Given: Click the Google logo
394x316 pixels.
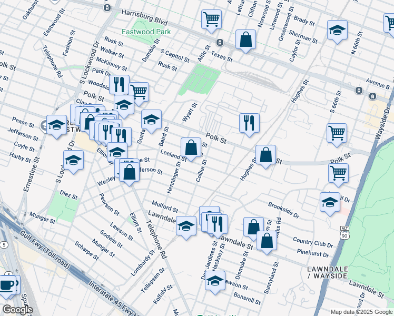Looking at the screenshot, I should 17,310.
